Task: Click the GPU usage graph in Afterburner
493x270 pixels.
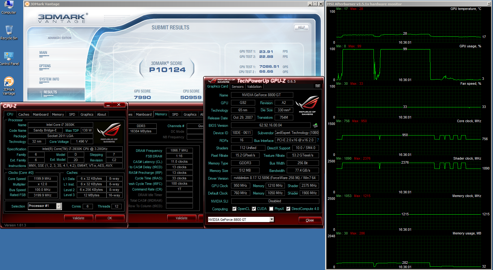Action: [409, 64]
